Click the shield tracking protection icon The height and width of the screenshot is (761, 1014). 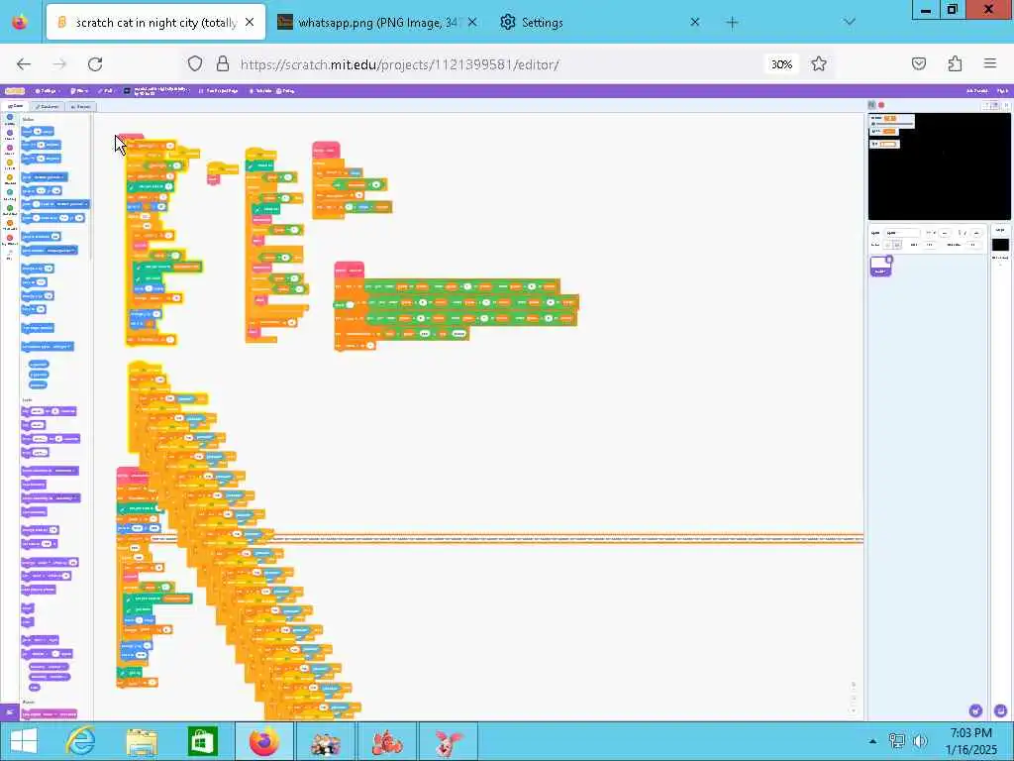[x=195, y=63]
